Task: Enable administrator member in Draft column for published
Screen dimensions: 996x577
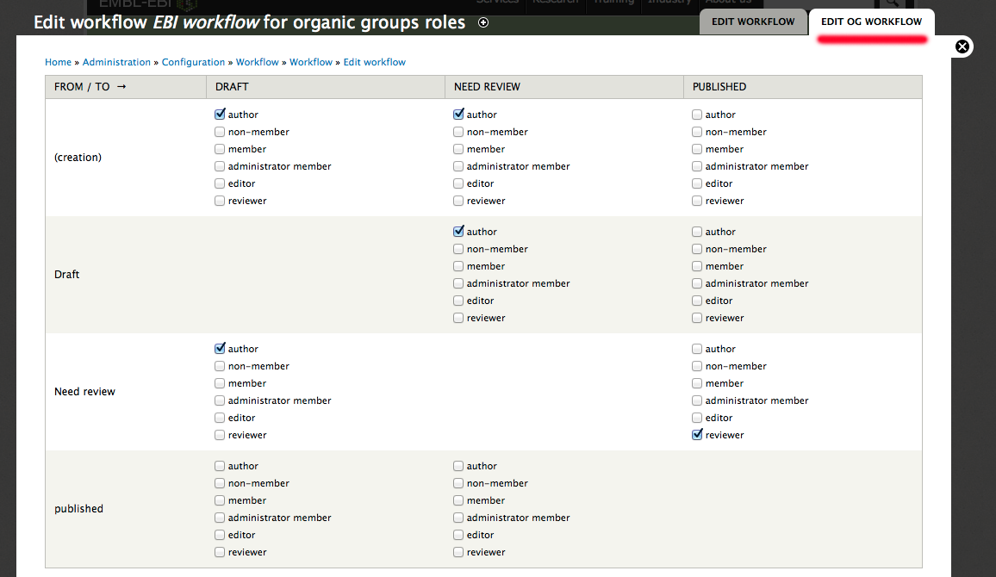Action: [220, 517]
